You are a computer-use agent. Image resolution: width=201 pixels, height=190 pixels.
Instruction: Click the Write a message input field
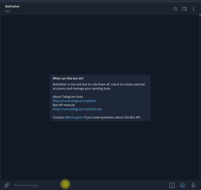point(90,185)
